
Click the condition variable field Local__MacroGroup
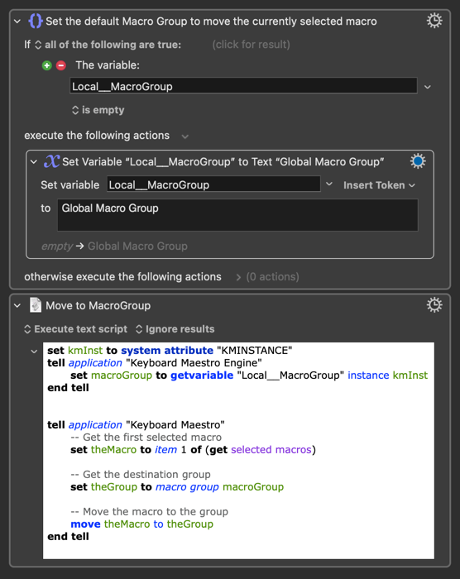243,86
